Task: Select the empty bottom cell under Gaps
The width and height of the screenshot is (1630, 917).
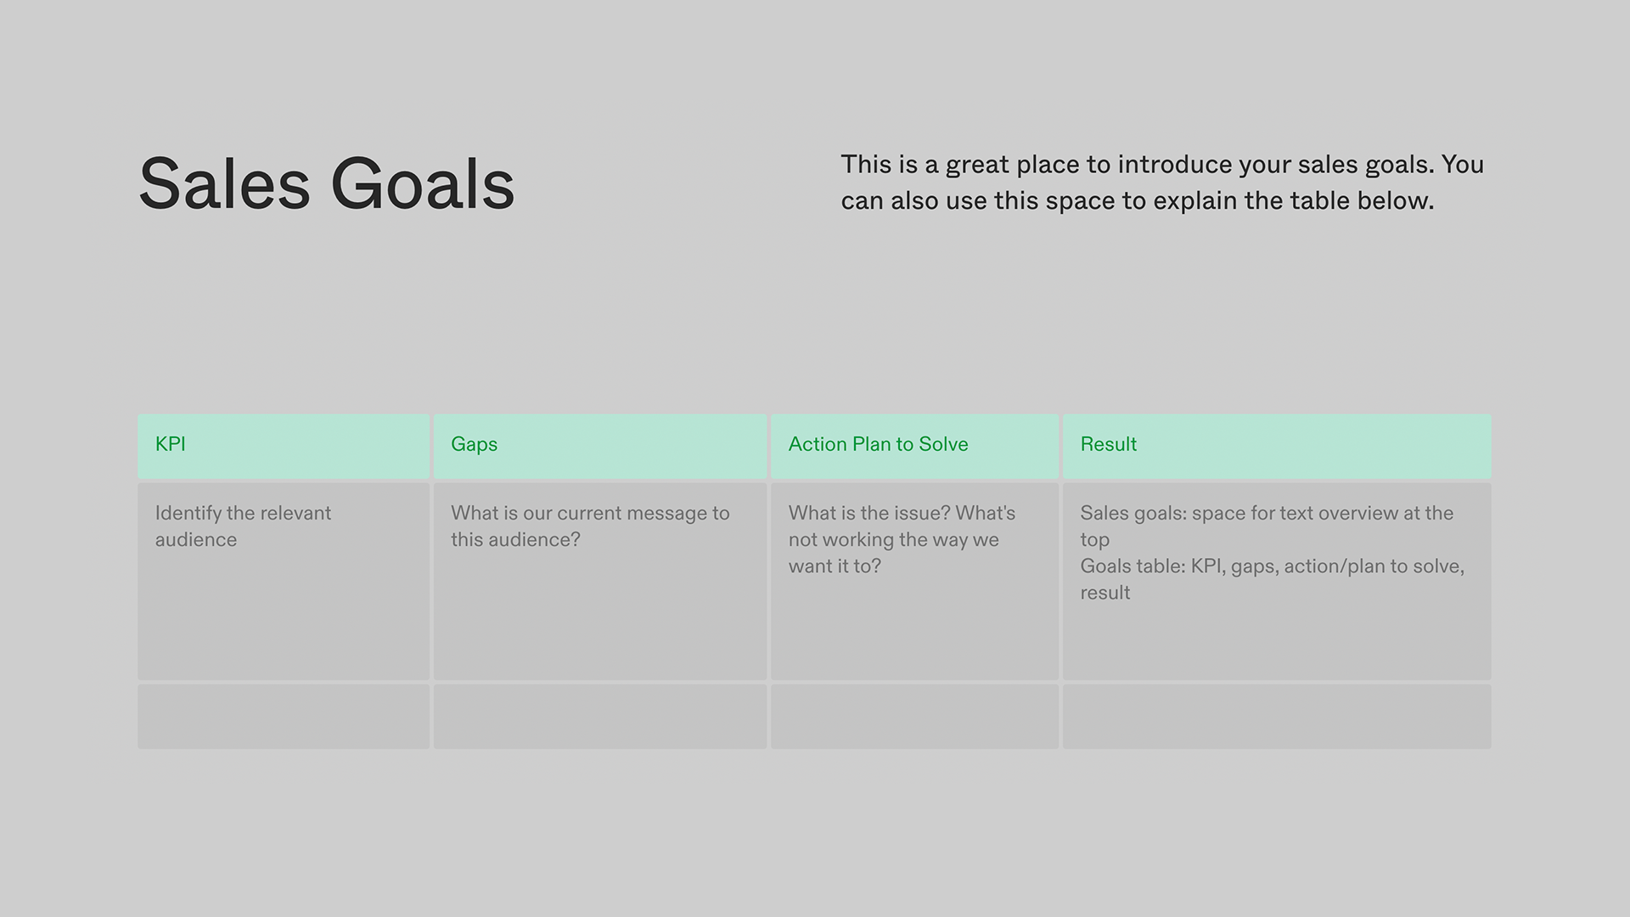Action: click(599, 717)
